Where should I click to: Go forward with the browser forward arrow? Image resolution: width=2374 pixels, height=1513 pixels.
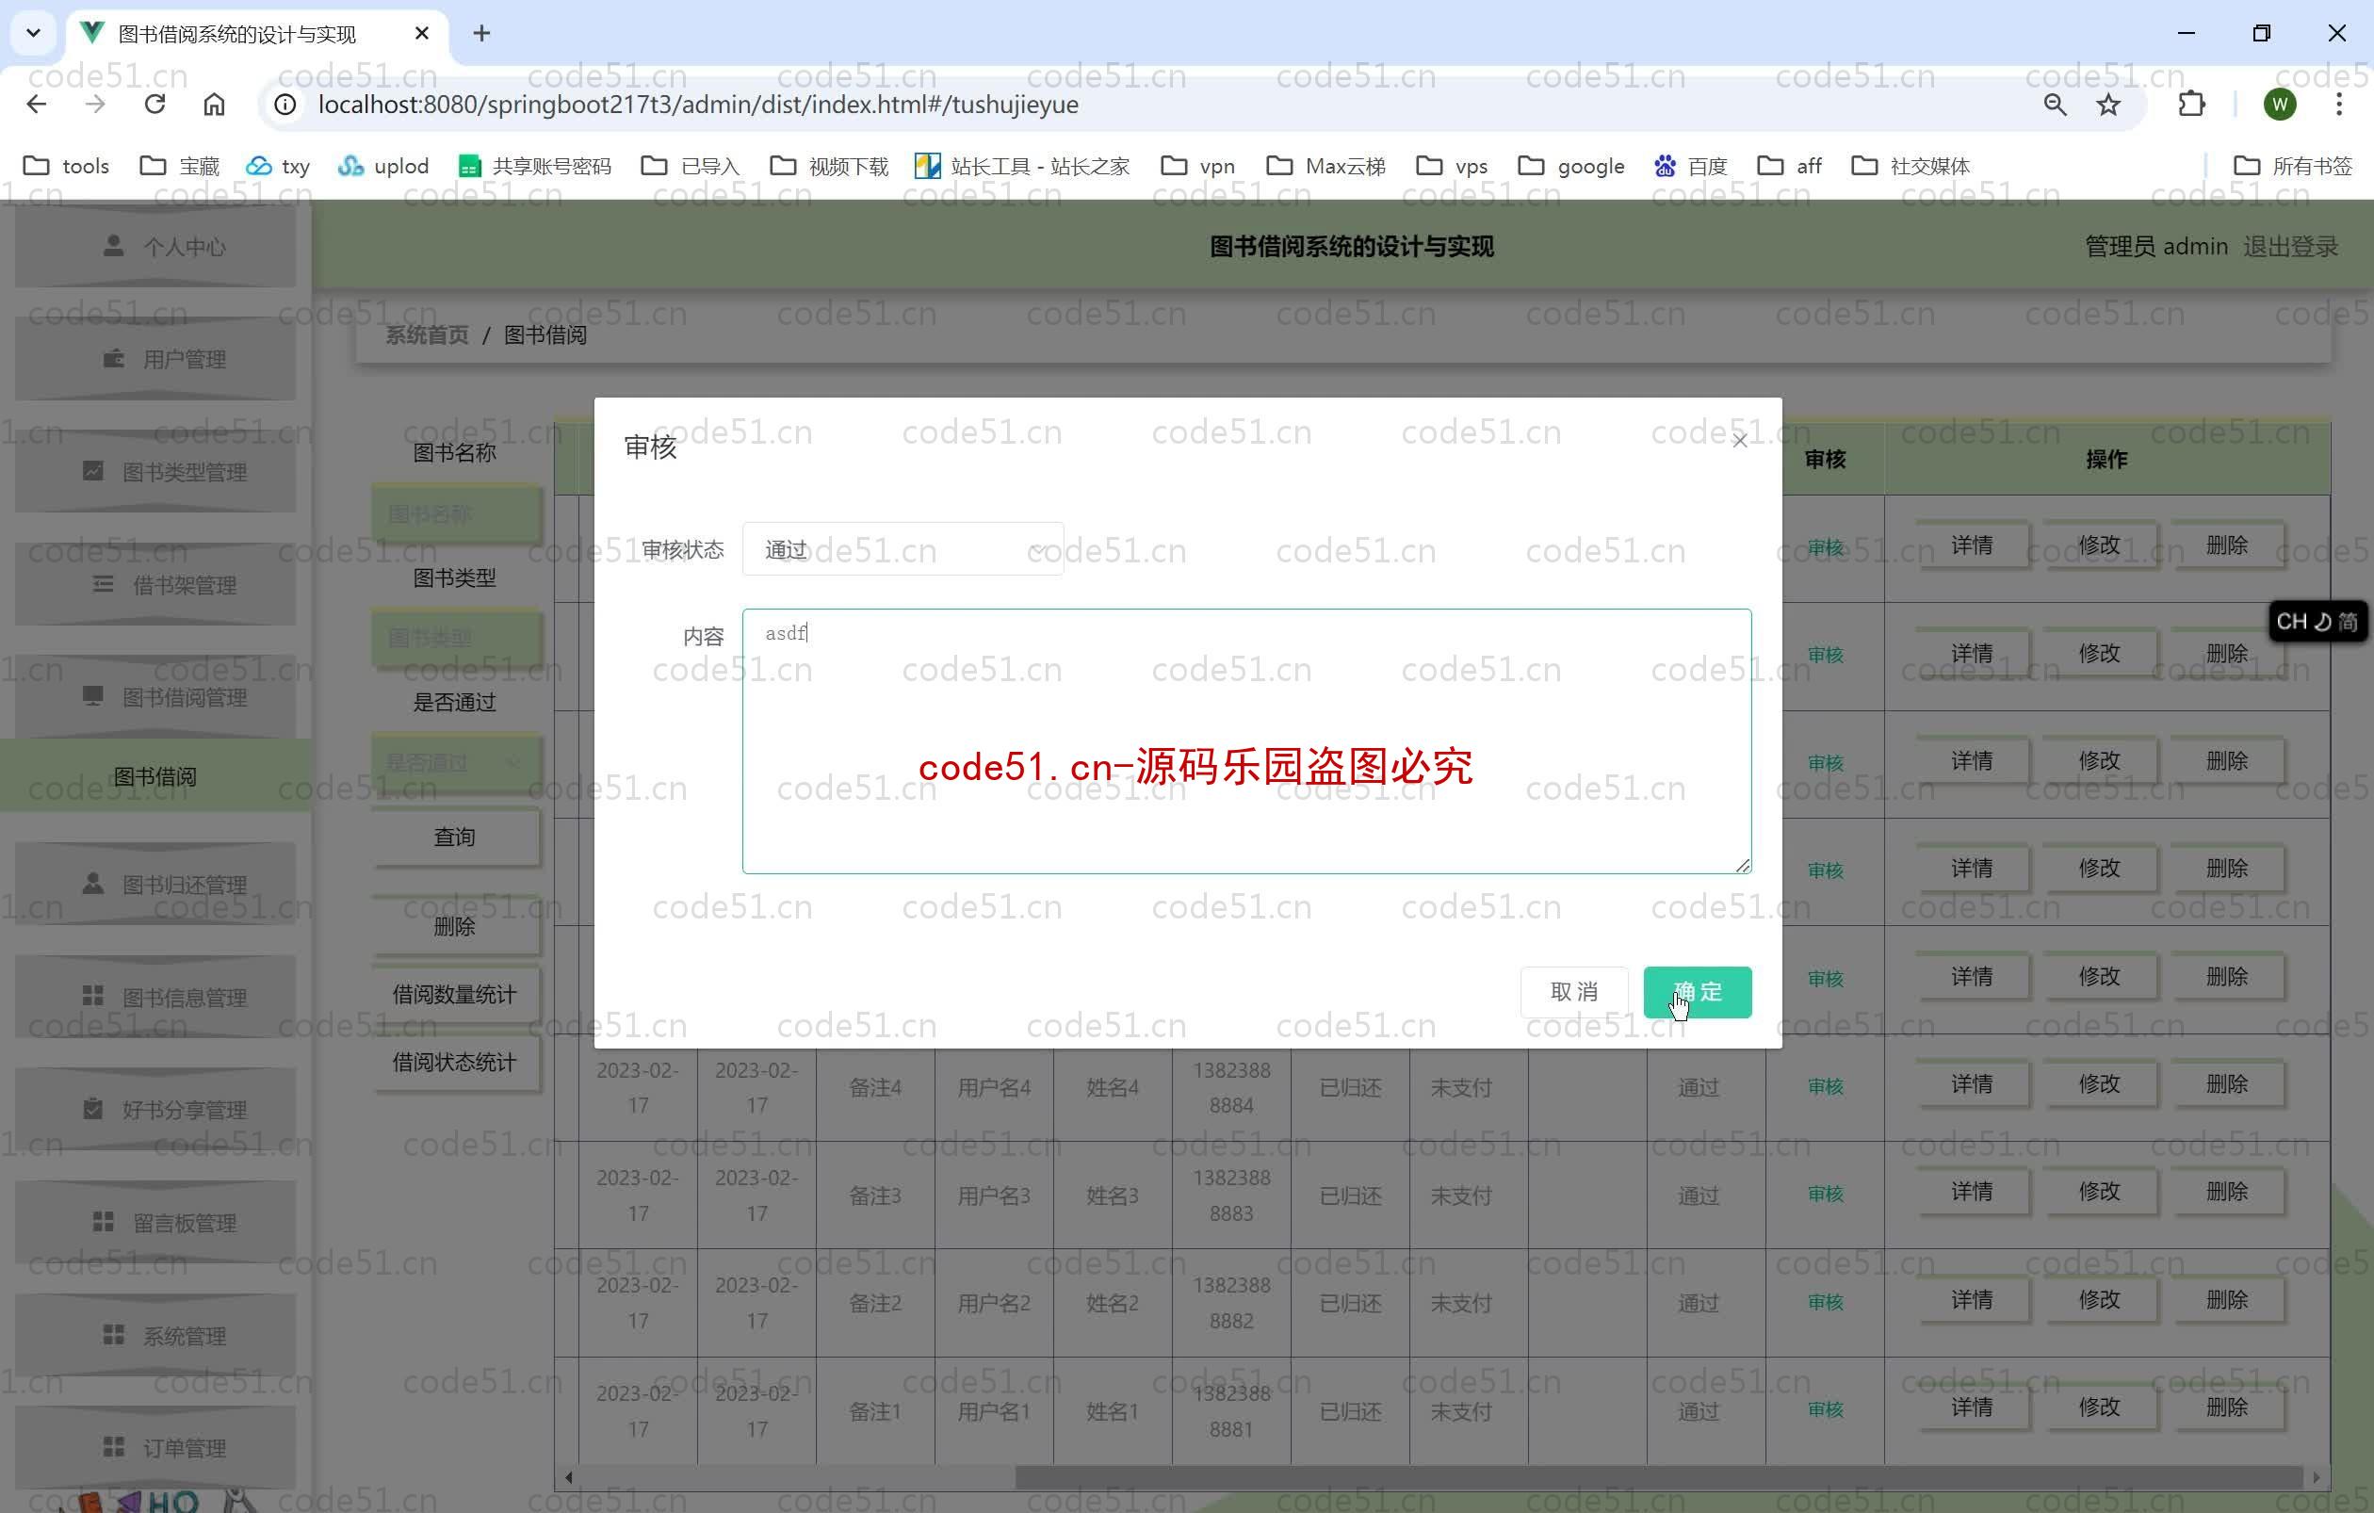point(96,105)
